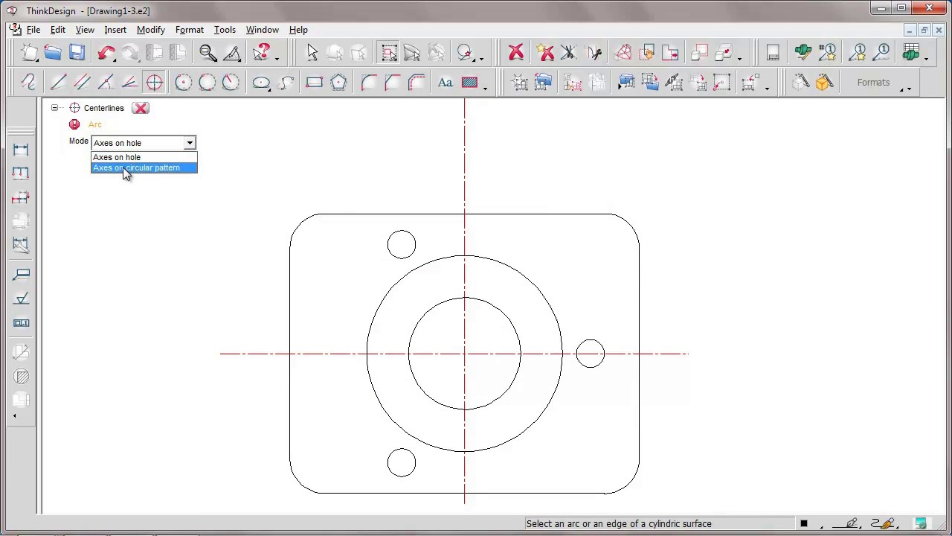Open the File menu
Viewport: 952px width, 536px height.
pyautogui.click(x=33, y=30)
